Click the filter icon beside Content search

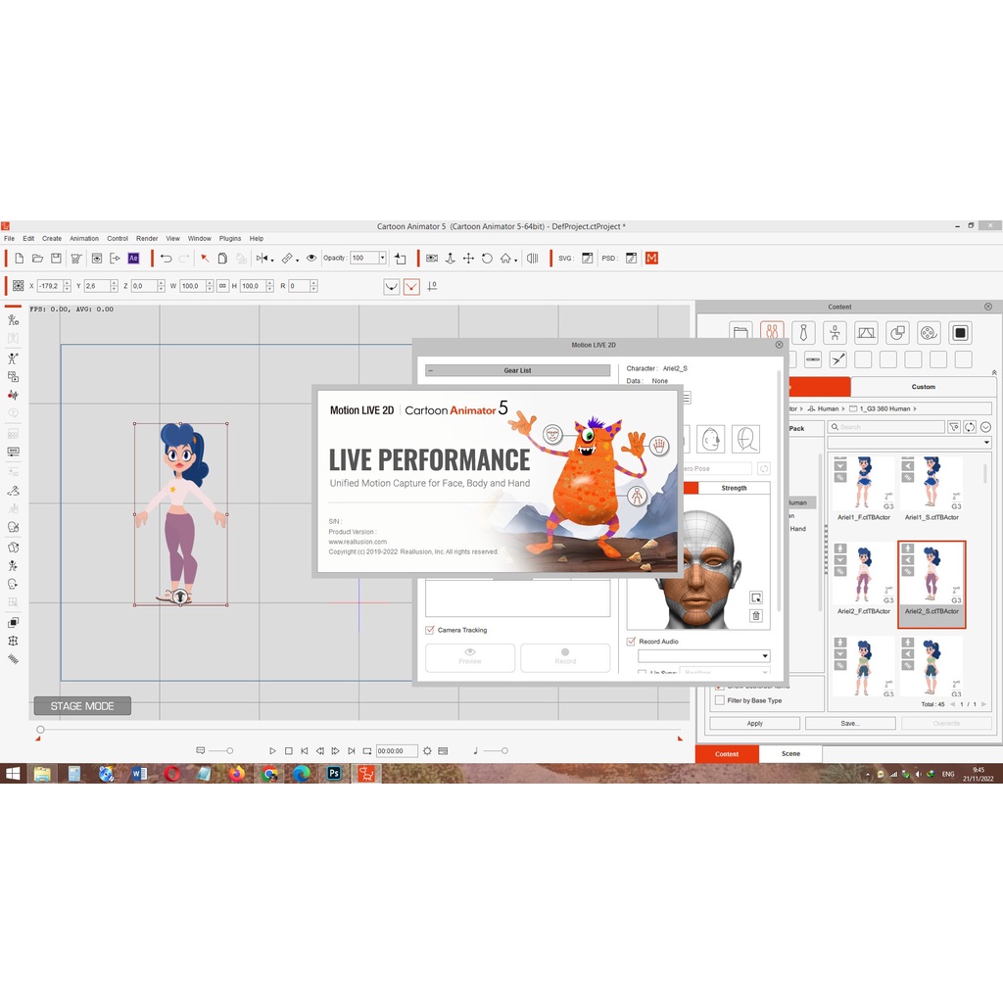tap(954, 427)
